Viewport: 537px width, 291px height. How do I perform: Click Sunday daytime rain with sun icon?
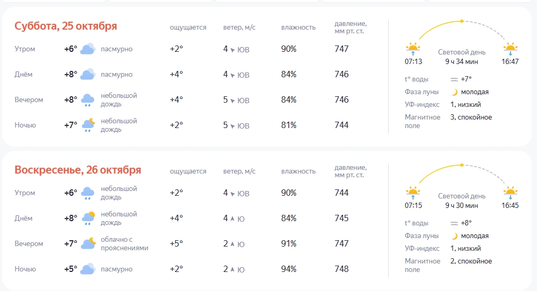[88, 218]
